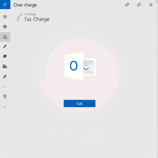Viewport: 158px width, 158px height.
Task: Click the plug connector icon in sidebar
Action: pos(5,77)
